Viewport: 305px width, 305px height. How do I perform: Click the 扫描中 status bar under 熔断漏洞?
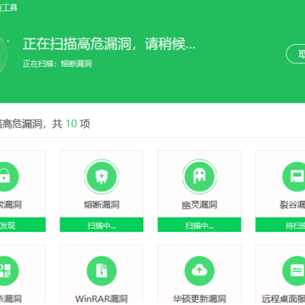pos(102,225)
